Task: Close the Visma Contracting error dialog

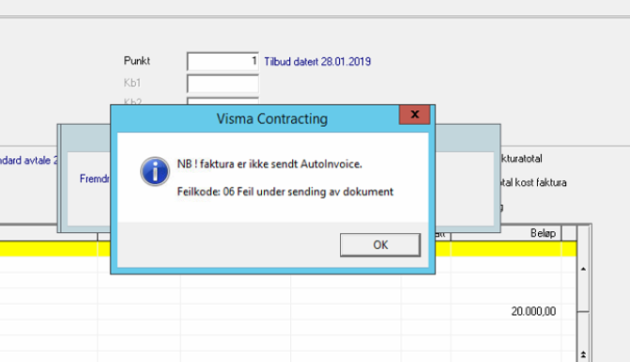Action: [415, 115]
